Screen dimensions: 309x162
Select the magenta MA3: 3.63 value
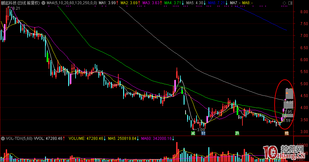tap(151, 3)
